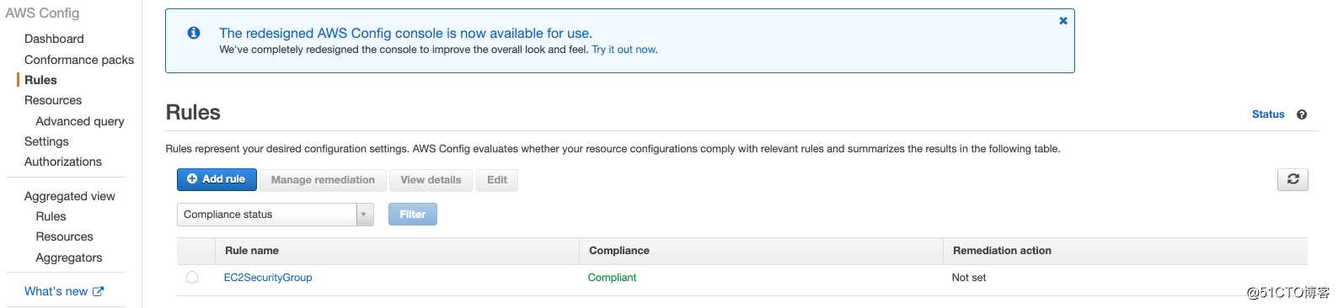The width and height of the screenshot is (1338, 308).
Task: Dismiss the redesigned console banner
Action: coord(1063,21)
